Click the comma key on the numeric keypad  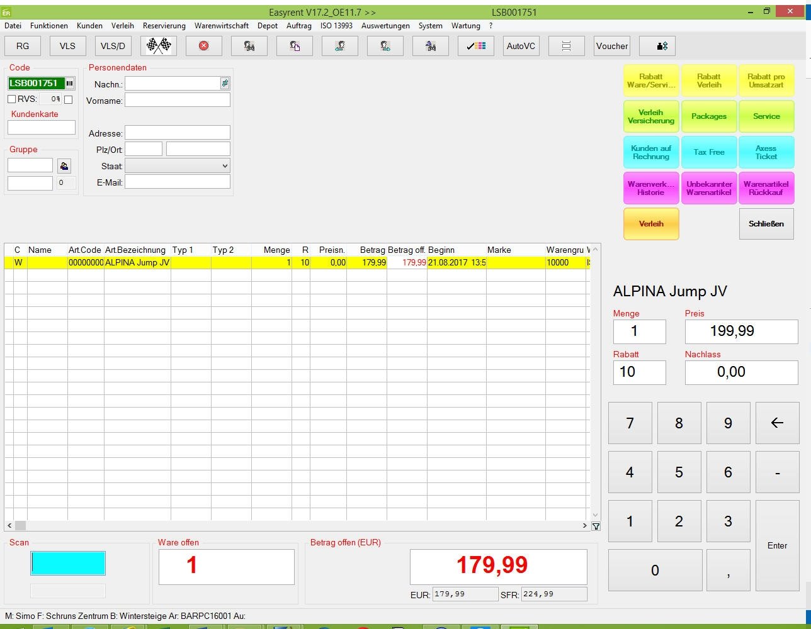click(x=728, y=570)
